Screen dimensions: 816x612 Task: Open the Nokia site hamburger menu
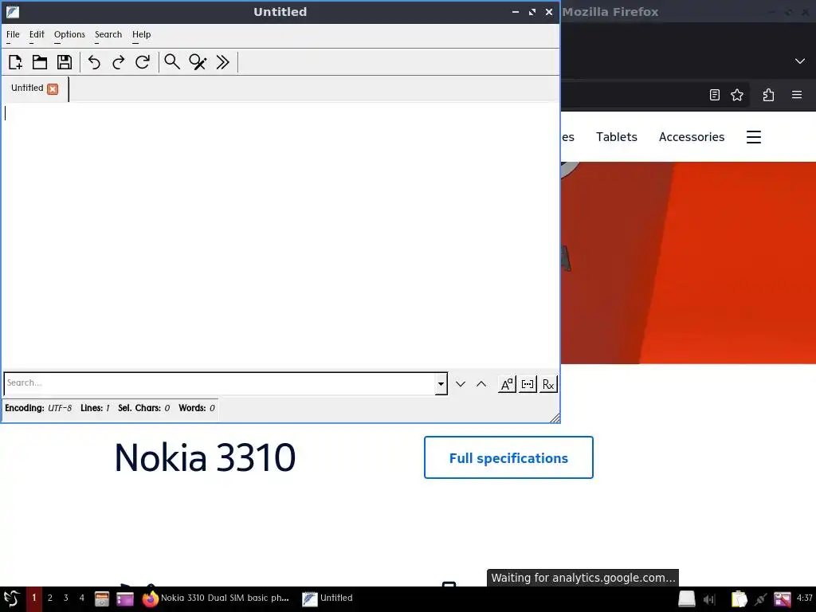[754, 137]
